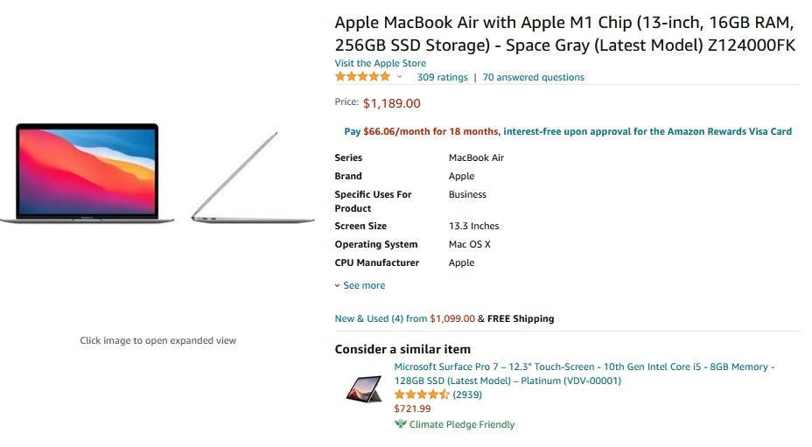
Task: Open the 309 ratings link
Action: [x=442, y=77]
